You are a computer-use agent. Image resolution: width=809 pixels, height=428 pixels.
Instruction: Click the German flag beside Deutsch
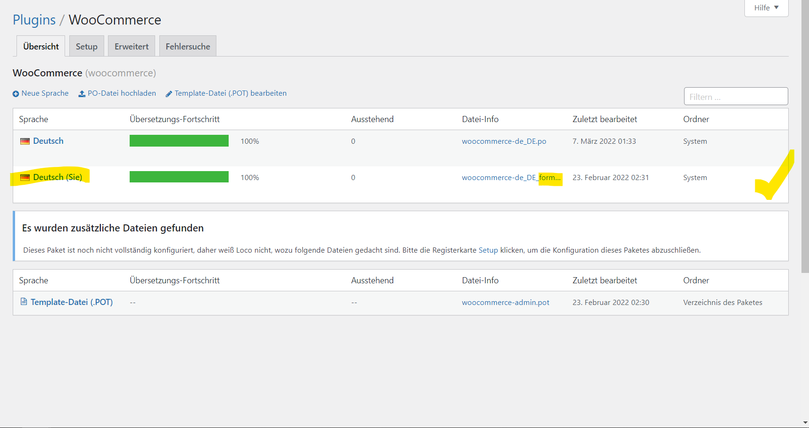tap(25, 141)
